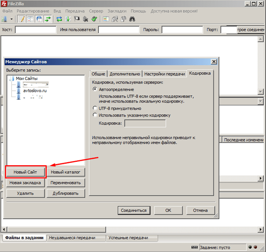The image size is (266, 252).
Task: Click the process queue icon
Action: pyautogui.click(x=68, y=19)
